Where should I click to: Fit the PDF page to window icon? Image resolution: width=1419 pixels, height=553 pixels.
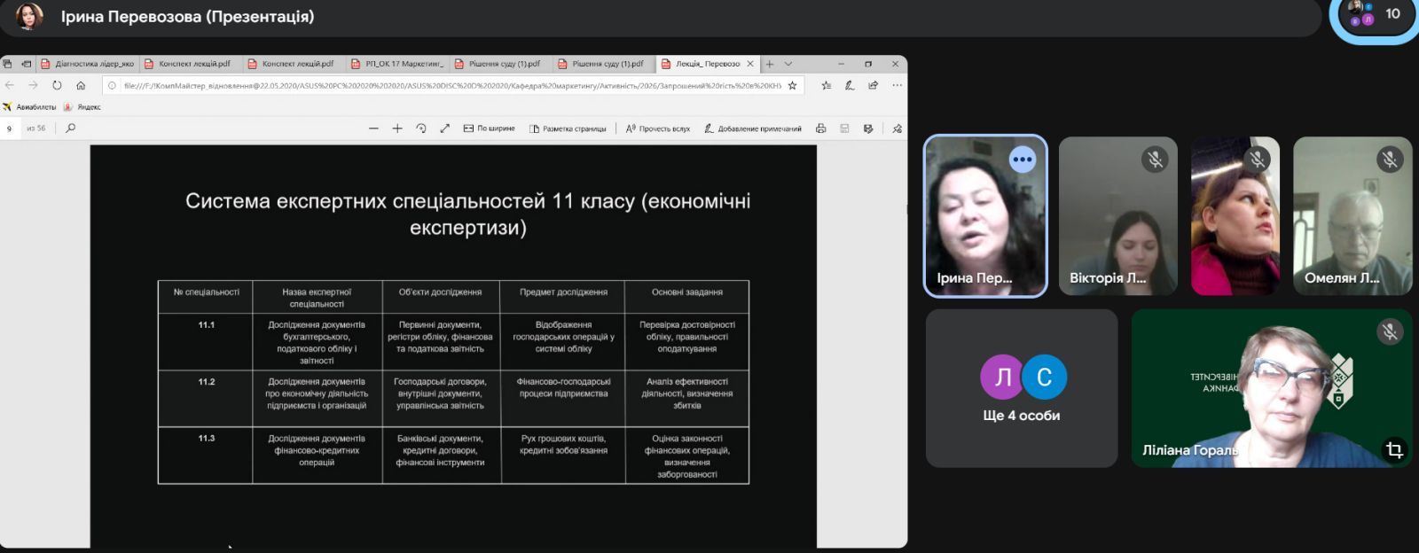444,129
